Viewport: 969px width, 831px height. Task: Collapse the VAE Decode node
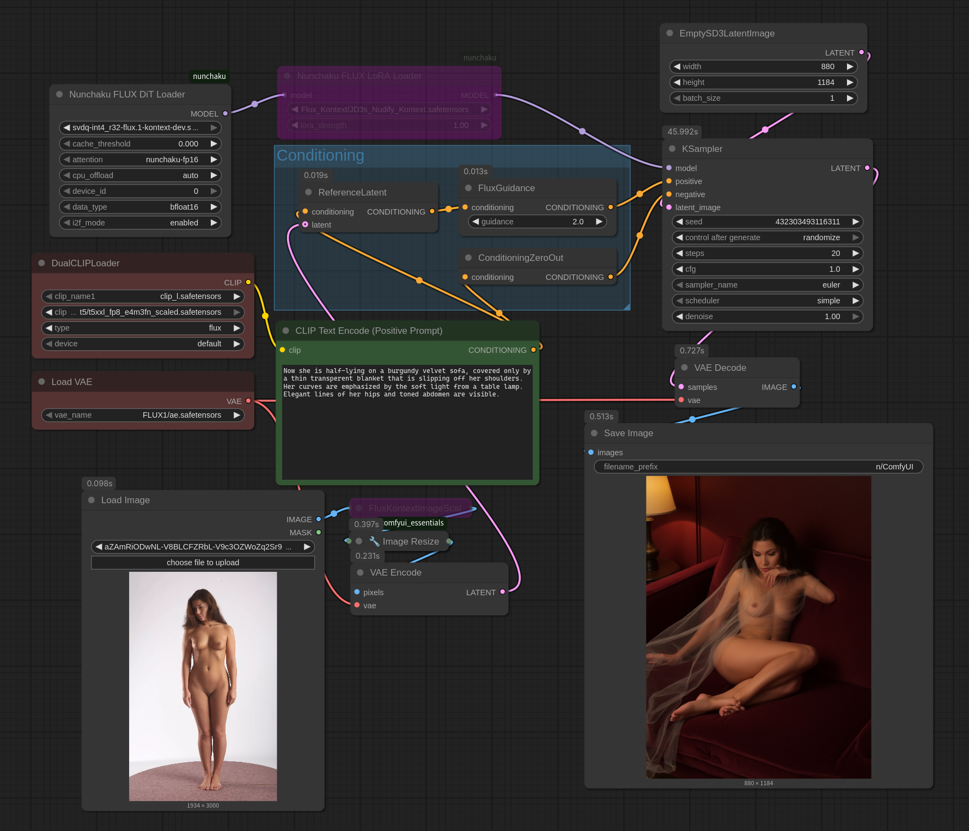pos(684,368)
